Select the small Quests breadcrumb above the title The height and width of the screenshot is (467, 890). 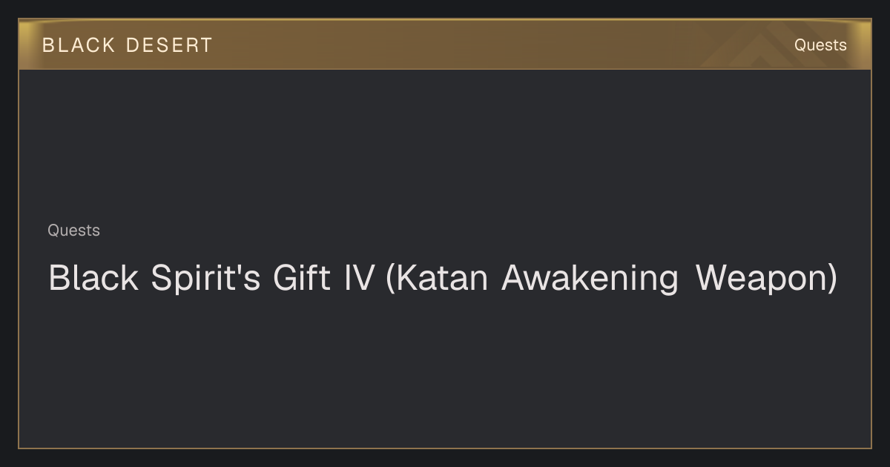tap(73, 231)
